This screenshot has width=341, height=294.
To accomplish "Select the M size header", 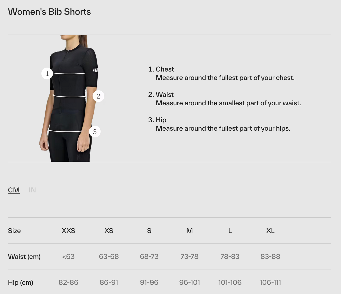I will (190, 231).
